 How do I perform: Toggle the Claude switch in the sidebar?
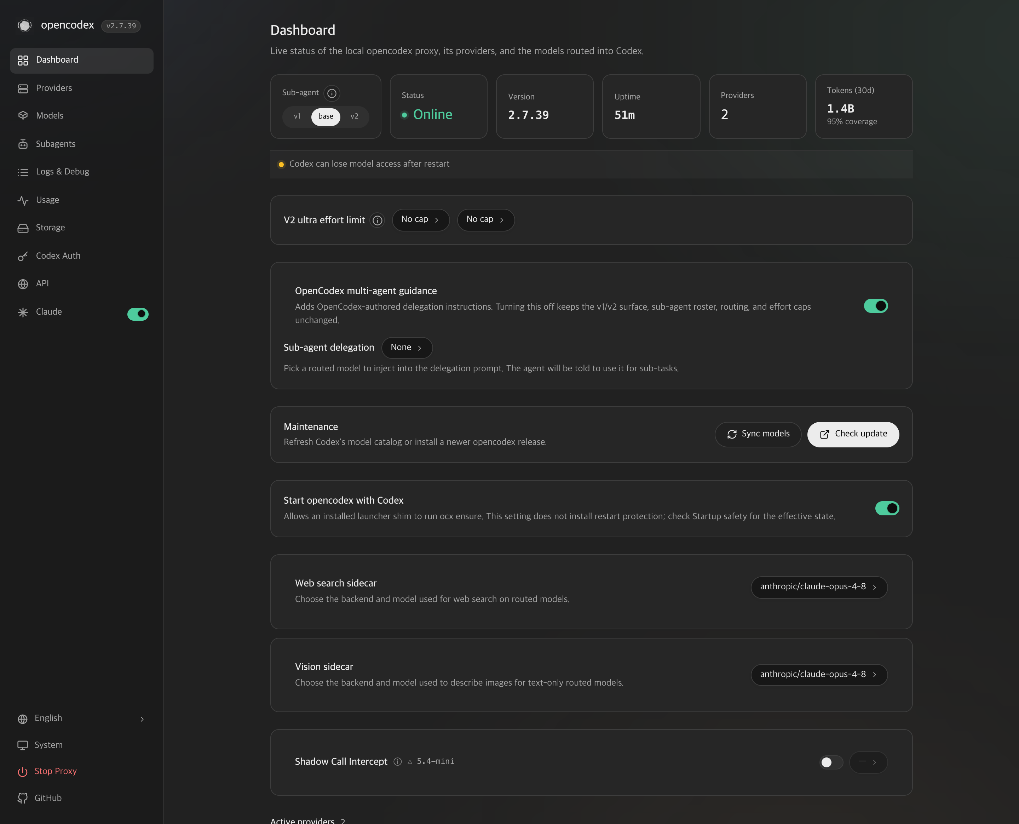(138, 314)
